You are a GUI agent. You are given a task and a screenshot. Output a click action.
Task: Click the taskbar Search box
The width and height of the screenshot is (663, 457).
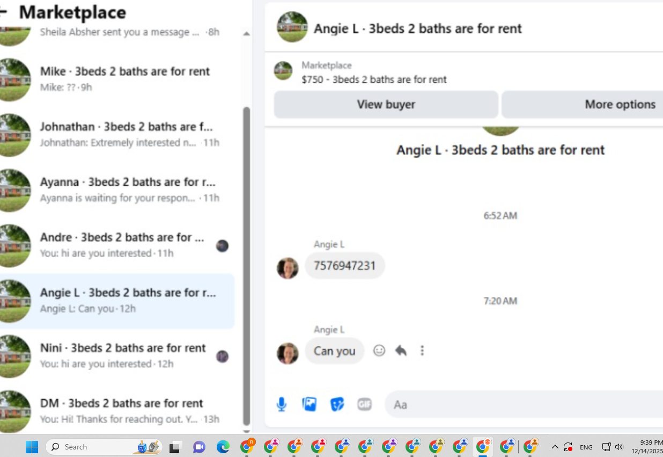click(x=104, y=447)
